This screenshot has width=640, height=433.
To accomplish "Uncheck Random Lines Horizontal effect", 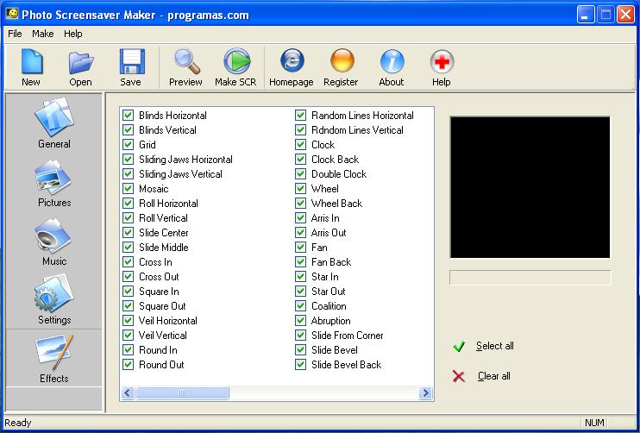I will point(301,115).
